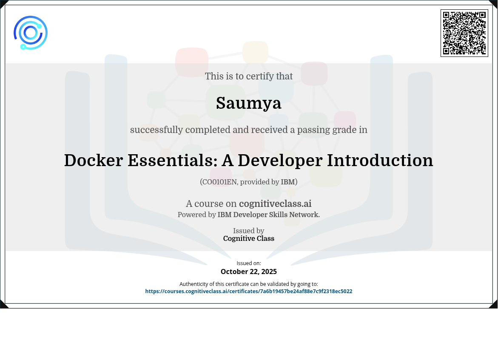Click the recipient name "Saumya"

coord(249,103)
